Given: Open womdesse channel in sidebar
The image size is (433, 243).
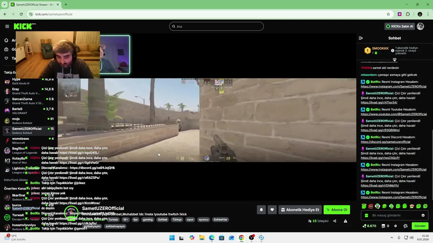Looking at the screenshot, I should pos(28,140).
